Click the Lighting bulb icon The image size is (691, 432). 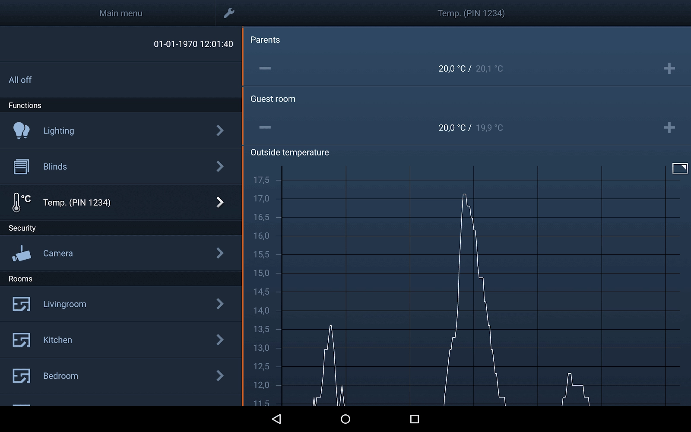click(x=21, y=130)
